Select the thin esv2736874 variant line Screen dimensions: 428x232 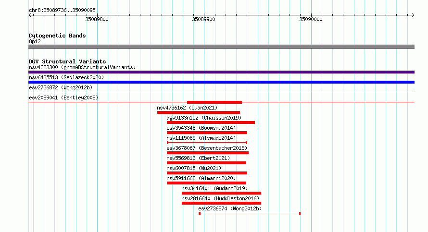click(x=250, y=213)
